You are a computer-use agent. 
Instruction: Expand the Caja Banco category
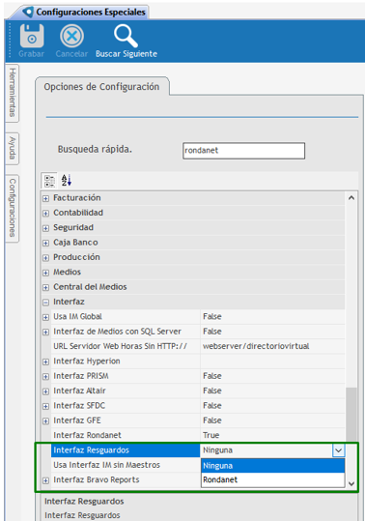pyautogui.click(x=45, y=244)
